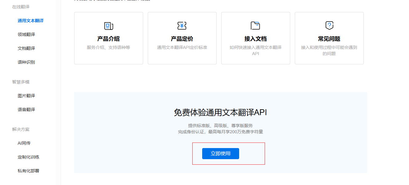
Task: Click the 提供标准版、高级版、尊享版服务 text
Action: coord(220,126)
